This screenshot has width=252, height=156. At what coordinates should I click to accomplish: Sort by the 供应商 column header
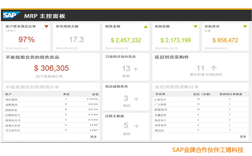[x=160, y=94]
